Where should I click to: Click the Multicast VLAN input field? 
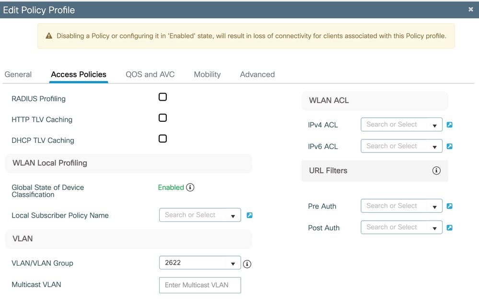click(200, 285)
